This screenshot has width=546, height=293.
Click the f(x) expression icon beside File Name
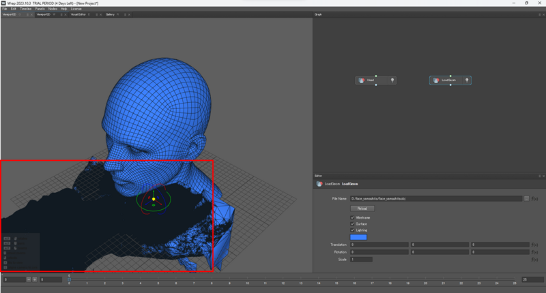[x=534, y=198]
